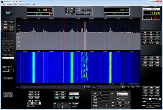Screen dimensions: 163x110
Task: Open the TX EQ equalizer
Action: point(127,102)
